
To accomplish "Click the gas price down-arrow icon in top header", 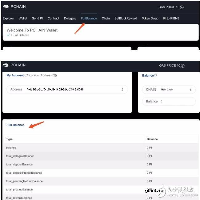I will [x=182, y=7].
